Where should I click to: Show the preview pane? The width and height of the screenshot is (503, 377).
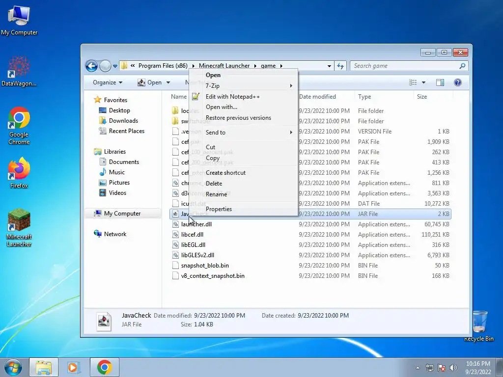point(440,82)
